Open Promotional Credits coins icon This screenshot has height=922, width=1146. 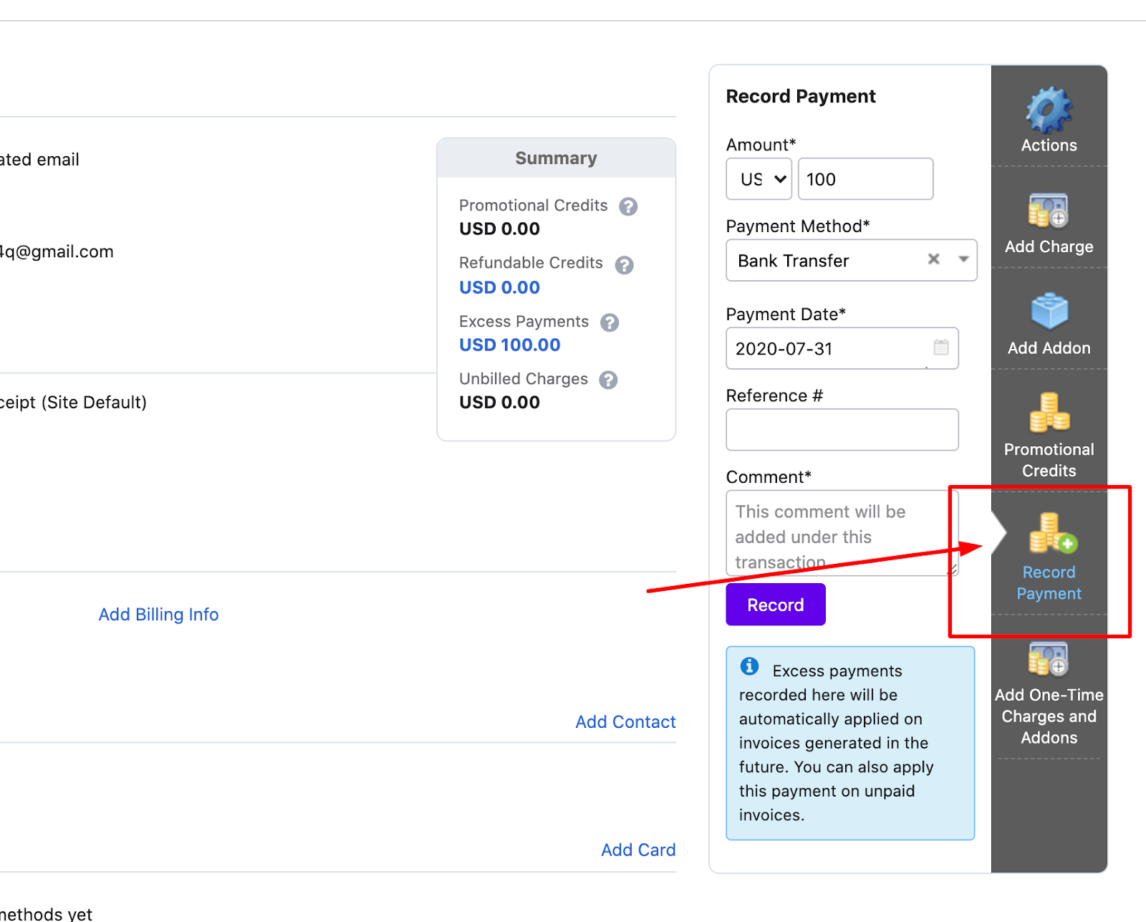coord(1049,413)
